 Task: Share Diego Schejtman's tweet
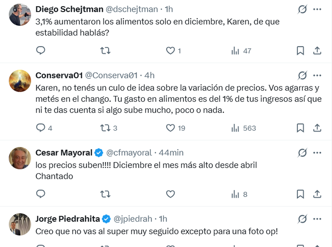coord(317,50)
